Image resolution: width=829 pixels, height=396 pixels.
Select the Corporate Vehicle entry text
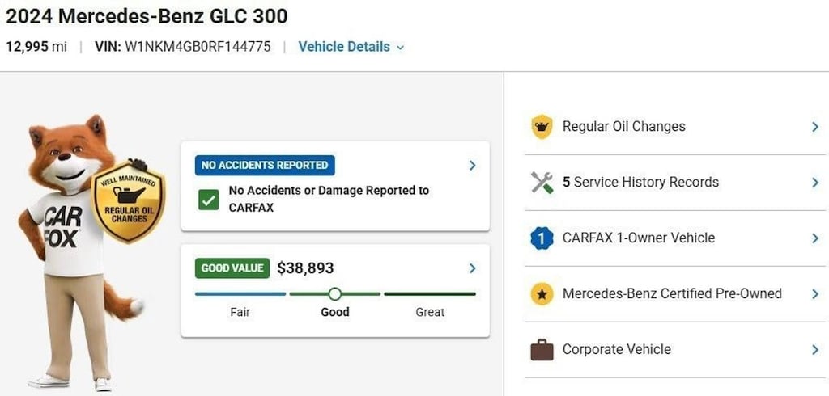click(616, 350)
